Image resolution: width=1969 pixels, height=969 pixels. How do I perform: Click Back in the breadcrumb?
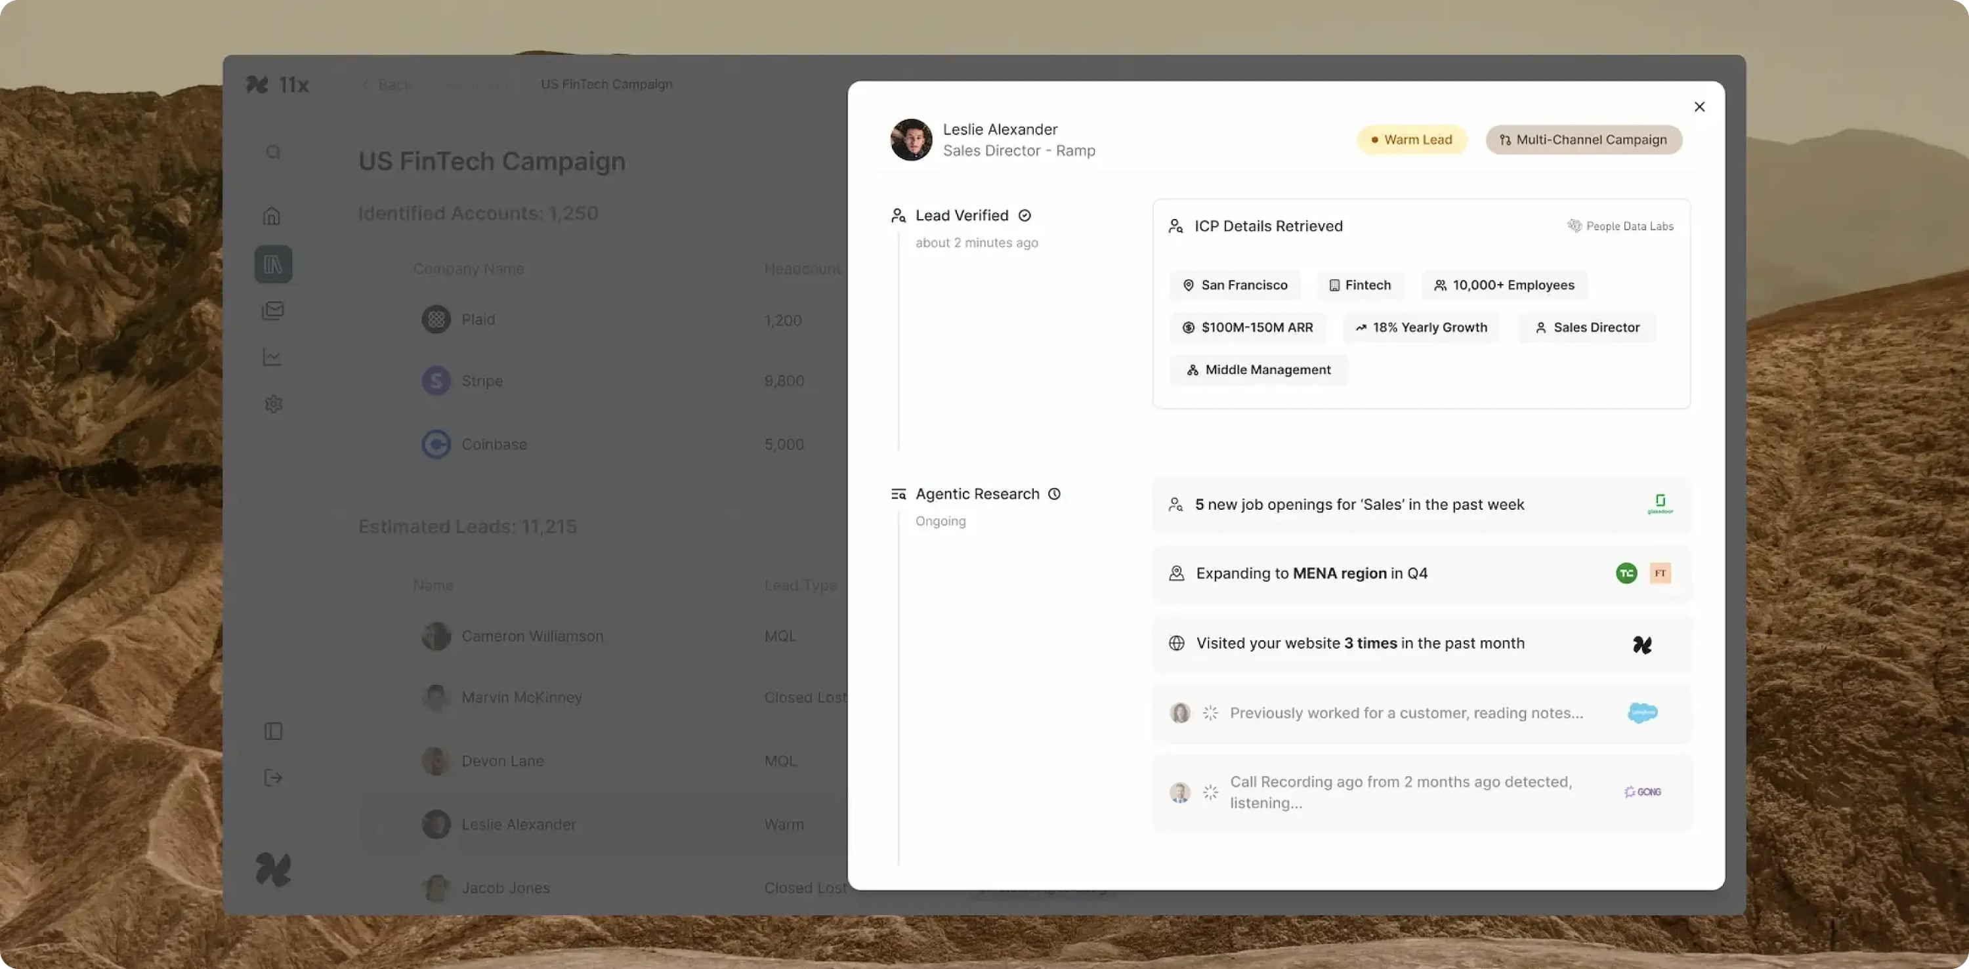(394, 84)
